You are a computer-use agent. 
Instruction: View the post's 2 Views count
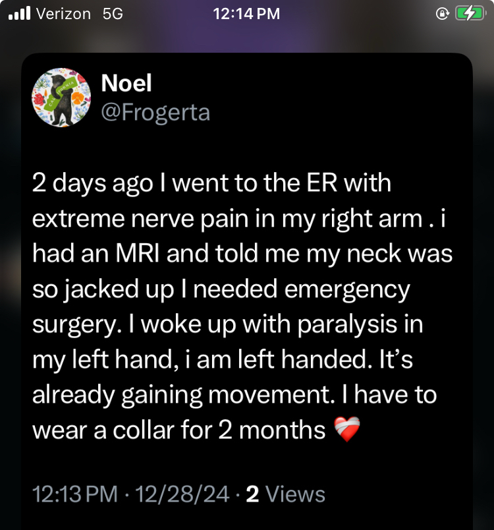[x=285, y=494]
